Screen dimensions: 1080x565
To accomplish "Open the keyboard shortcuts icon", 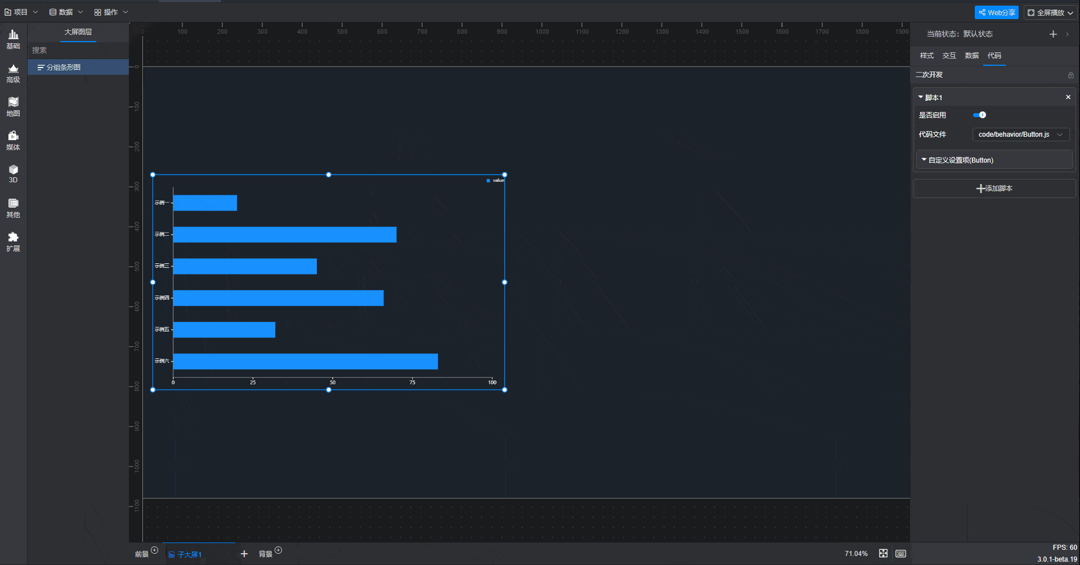I will coord(900,554).
